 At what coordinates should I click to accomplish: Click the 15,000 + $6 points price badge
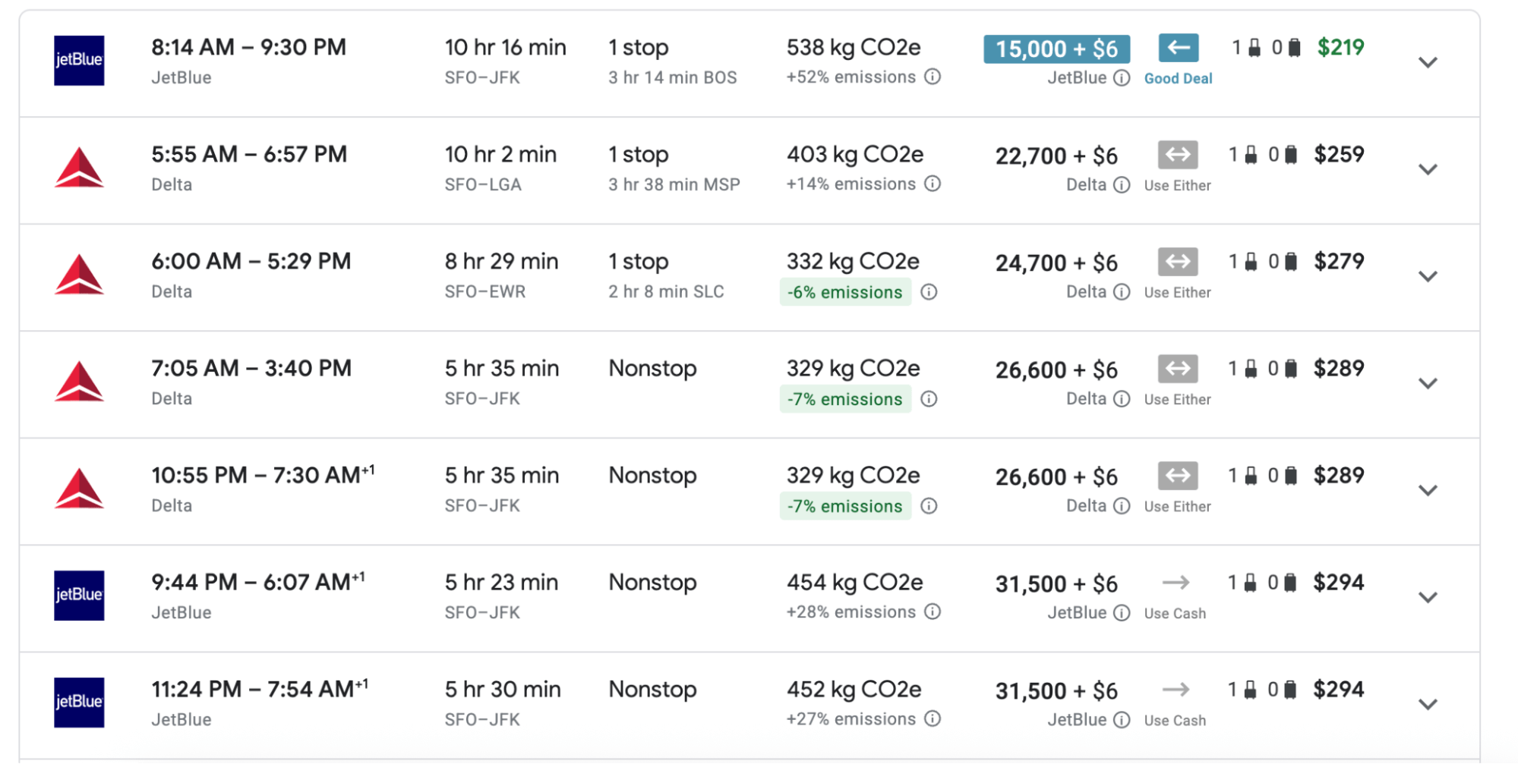click(x=1056, y=49)
